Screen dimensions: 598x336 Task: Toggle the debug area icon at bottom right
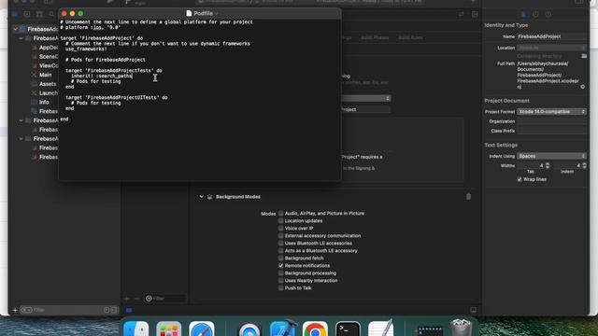pos(474,310)
